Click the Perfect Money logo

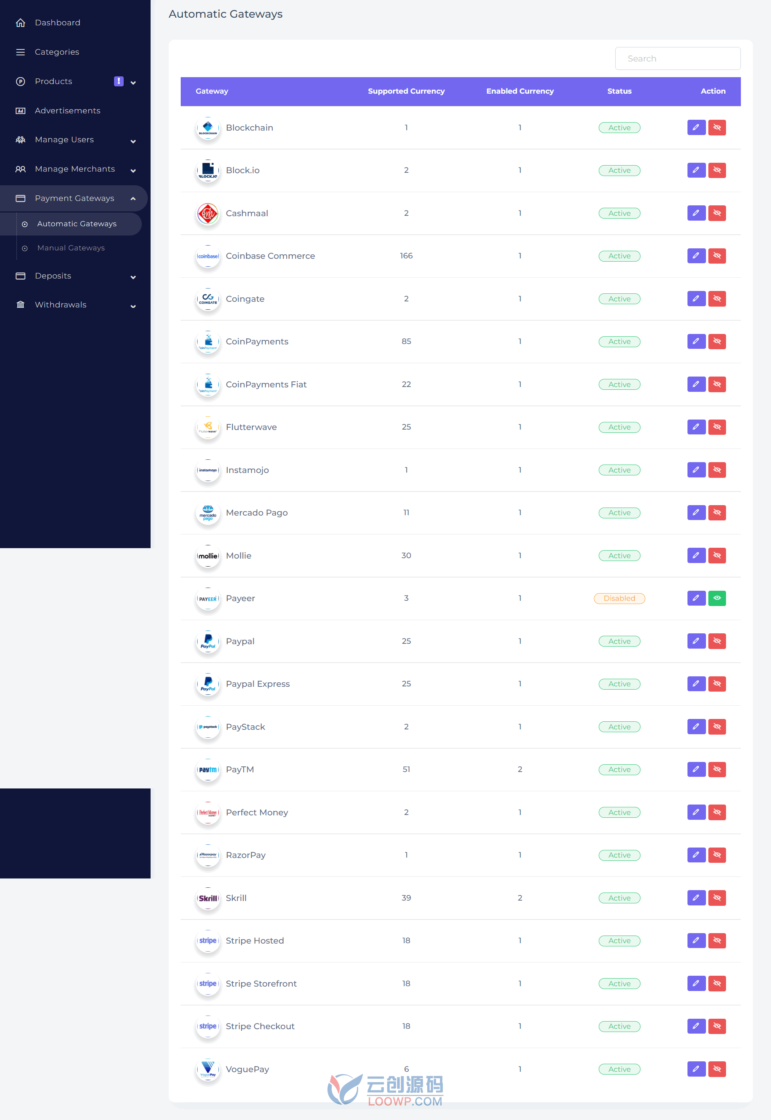tap(208, 813)
